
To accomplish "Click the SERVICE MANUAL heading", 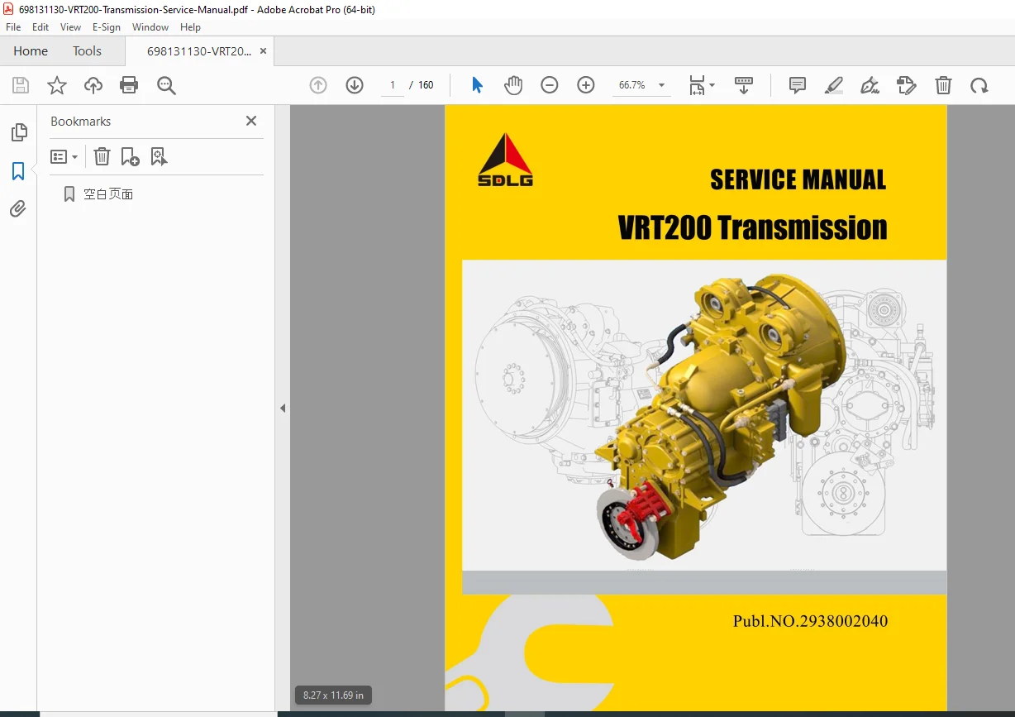I will 798,180.
